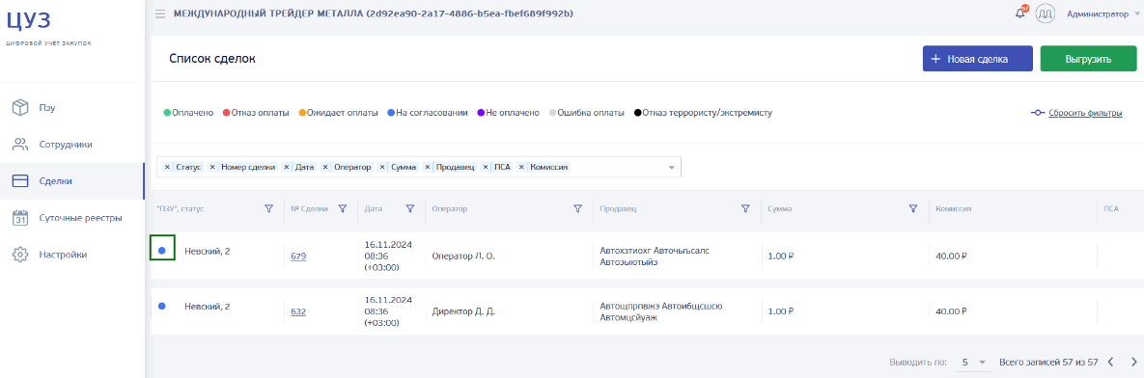Remove the Продавец column tag
Viewport: 1144px width, 378px height.
[x=427, y=168]
